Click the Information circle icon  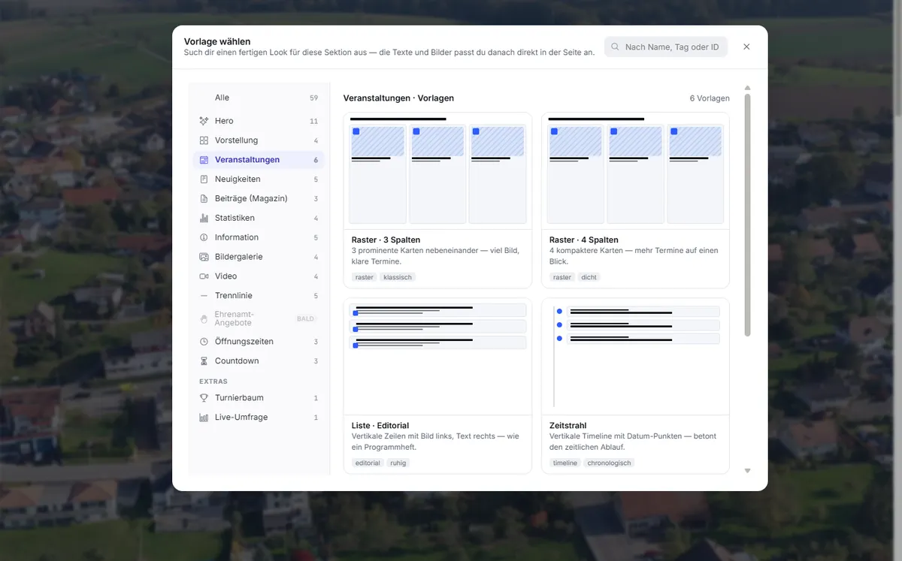tap(204, 237)
